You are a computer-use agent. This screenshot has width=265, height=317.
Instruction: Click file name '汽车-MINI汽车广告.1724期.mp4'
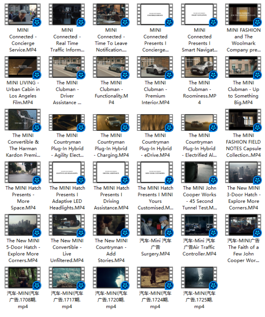click(155, 300)
